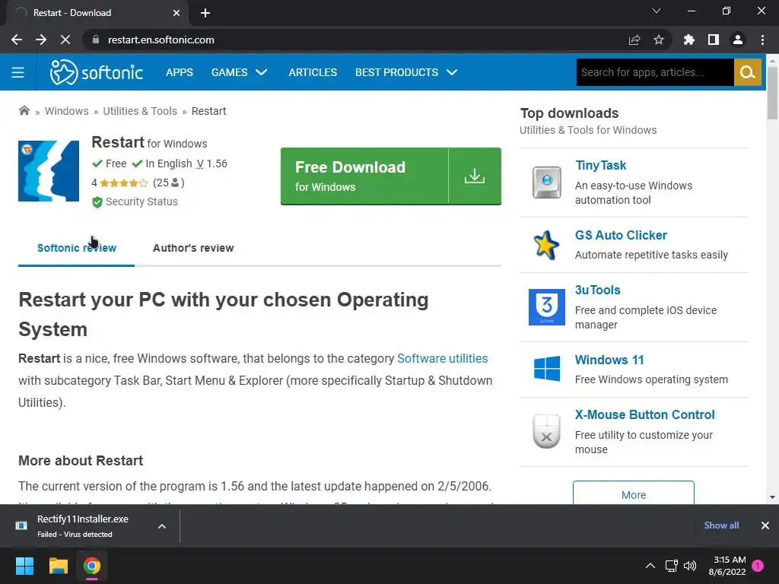The width and height of the screenshot is (779, 584).
Task: Open the GS Auto Clicker star icon
Action: coord(546,245)
